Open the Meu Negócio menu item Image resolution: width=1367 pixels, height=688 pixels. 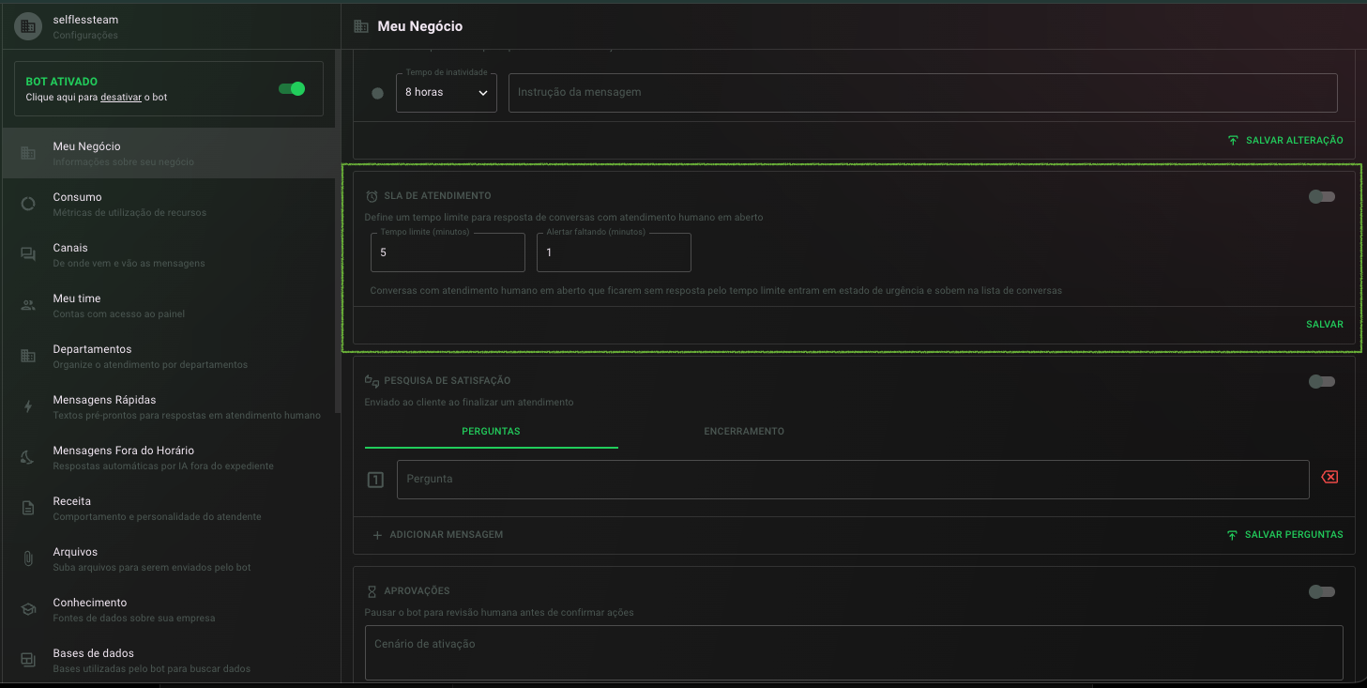coord(169,153)
